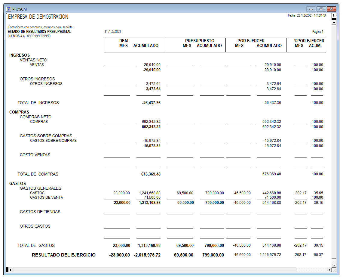
Task: Click the TOTAL DE INGRESOS row label
Action: 38,103
